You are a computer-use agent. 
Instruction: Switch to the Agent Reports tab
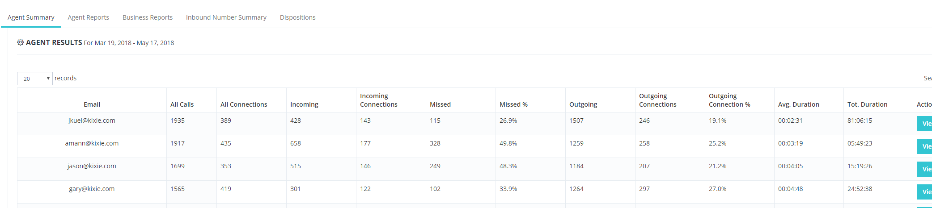88,17
